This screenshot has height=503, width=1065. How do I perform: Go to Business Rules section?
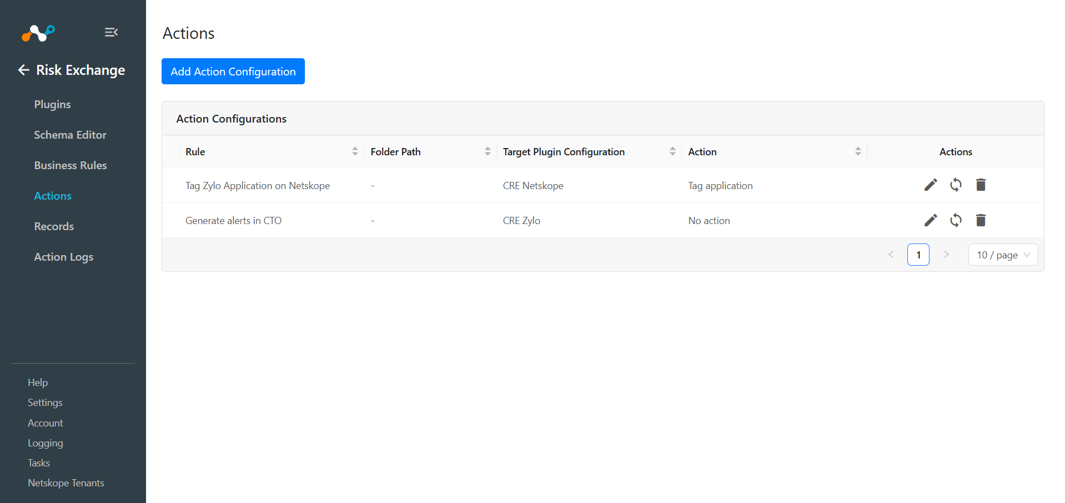(x=71, y=165)
